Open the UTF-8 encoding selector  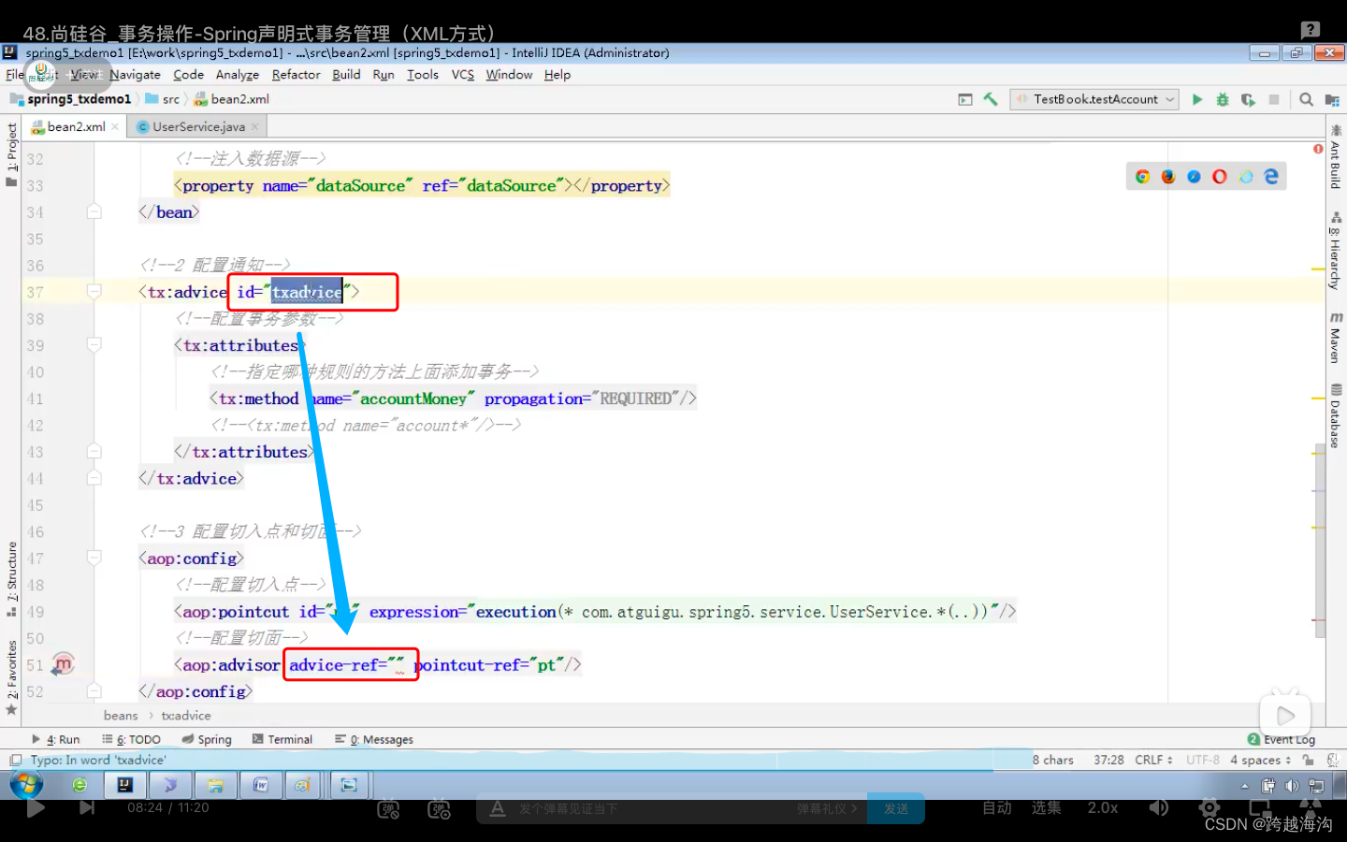(1203, 761)
